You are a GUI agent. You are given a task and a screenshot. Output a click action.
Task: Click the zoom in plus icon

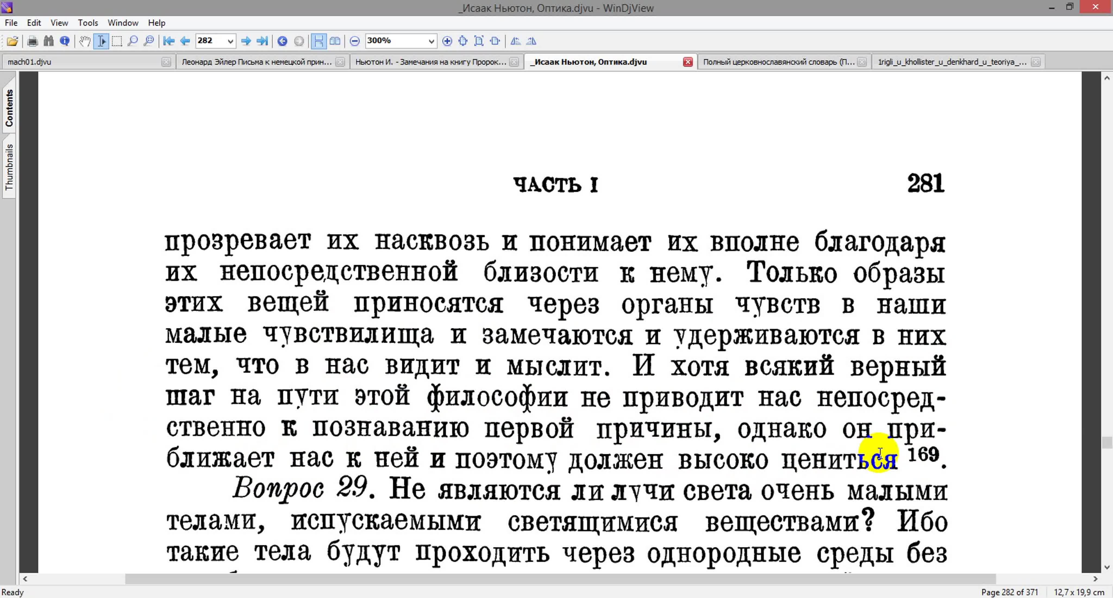447,41
